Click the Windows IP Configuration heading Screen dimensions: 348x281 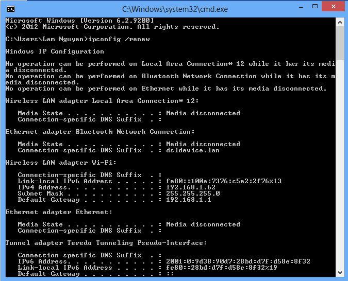(x=55, y=51)
